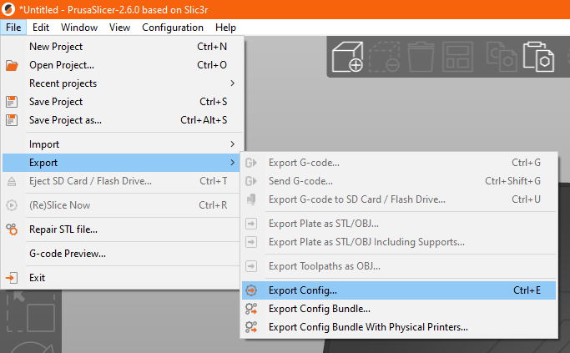This screenshot has width=570, height=353.
Task: Choose New Project from File menu
Action: coord(123,47)
